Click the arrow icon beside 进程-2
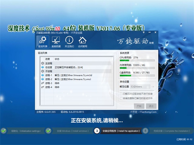194x145 pixels. pyautogui.click(x=42, y=79)
